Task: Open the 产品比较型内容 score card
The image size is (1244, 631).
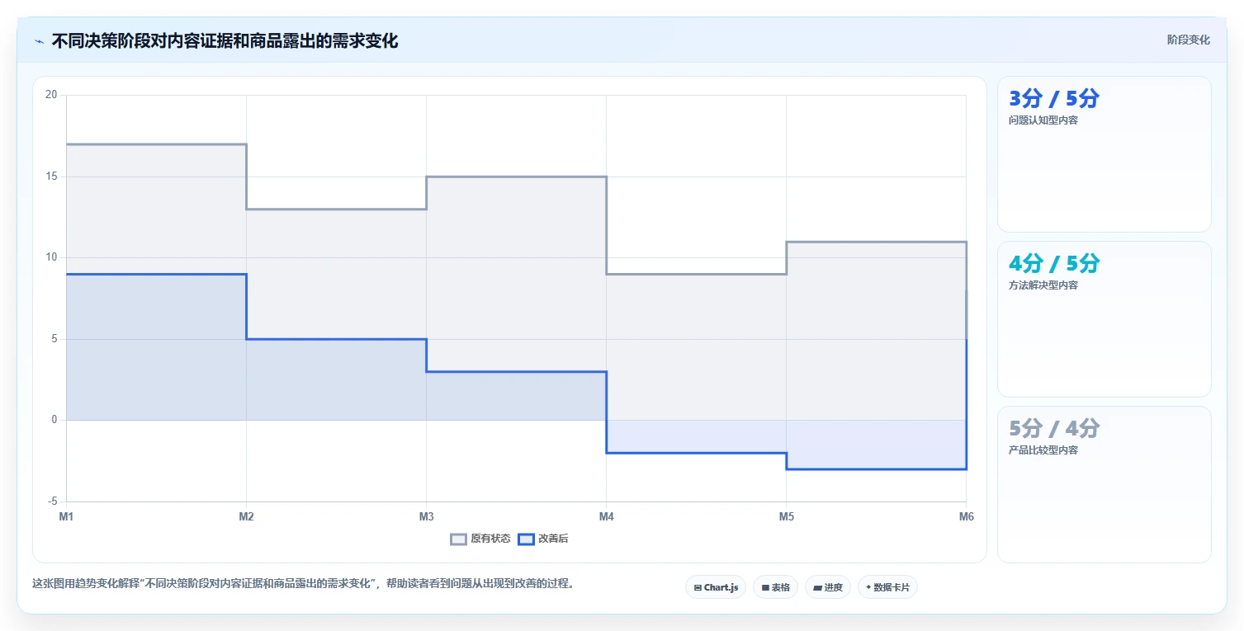Action: click(x=1104, y=484)
